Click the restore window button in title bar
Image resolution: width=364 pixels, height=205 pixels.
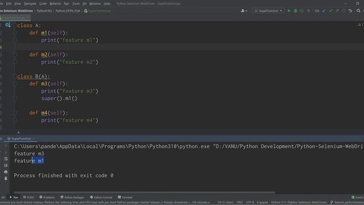(x=358, y=3)
